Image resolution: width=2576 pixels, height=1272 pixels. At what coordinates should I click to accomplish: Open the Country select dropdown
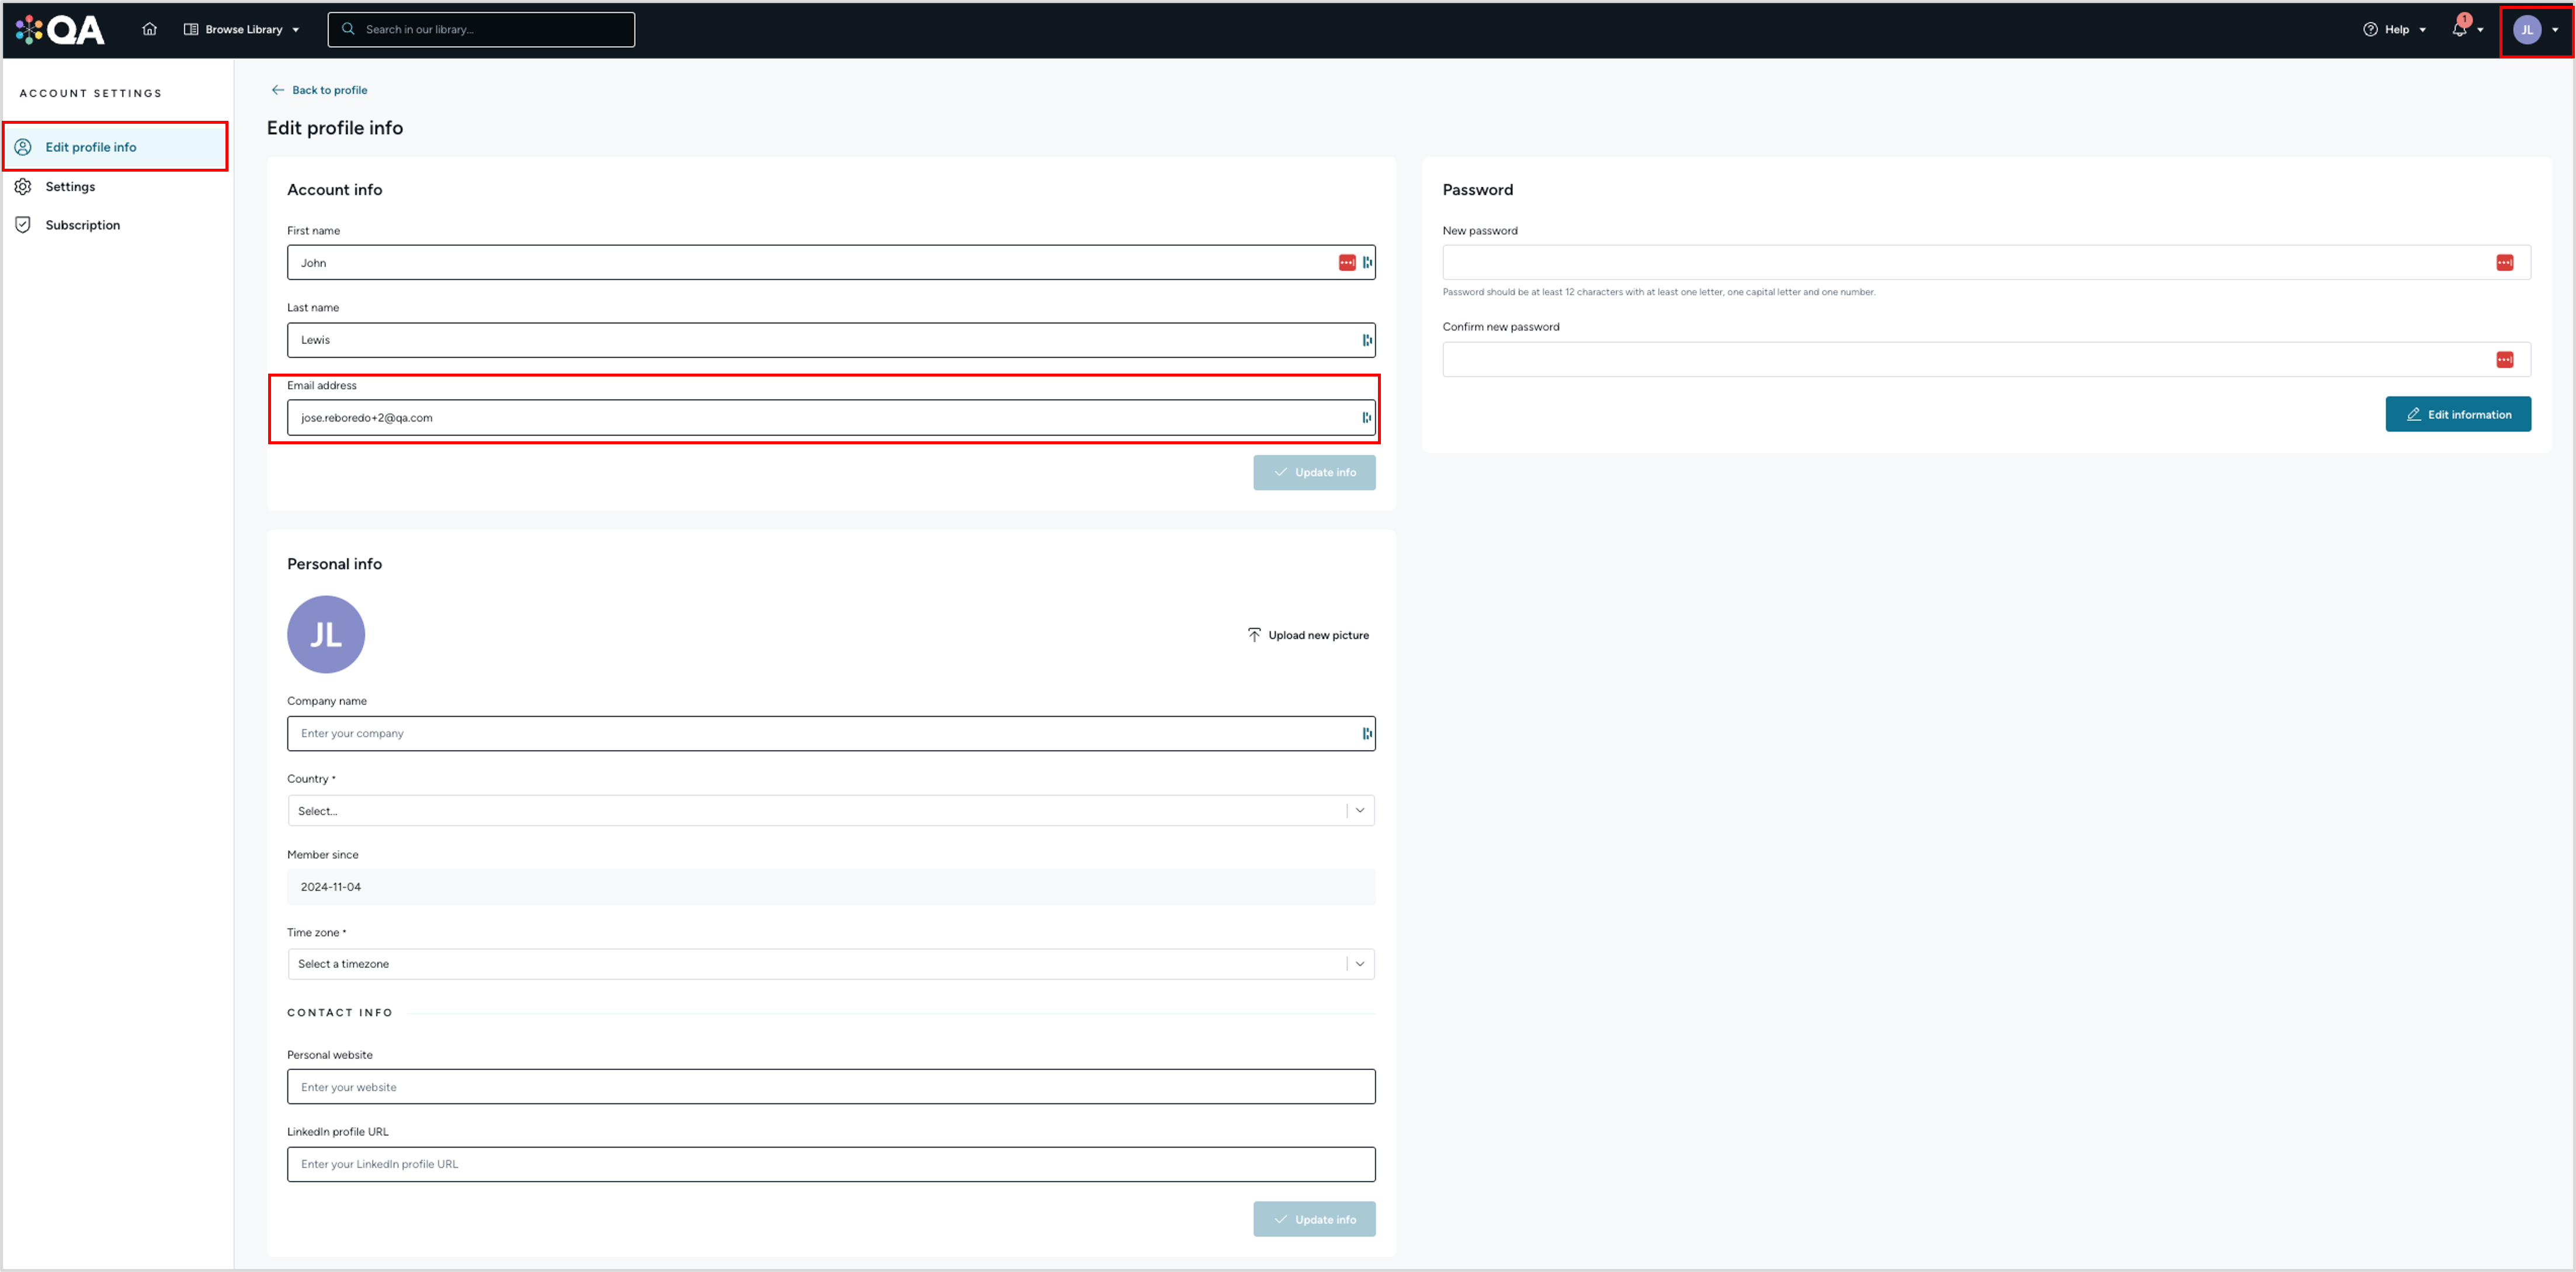click(830, 810)
